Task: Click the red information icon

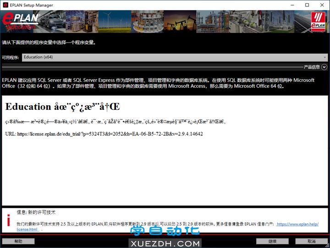Action: pyautogui.click(x=8, y=220)
